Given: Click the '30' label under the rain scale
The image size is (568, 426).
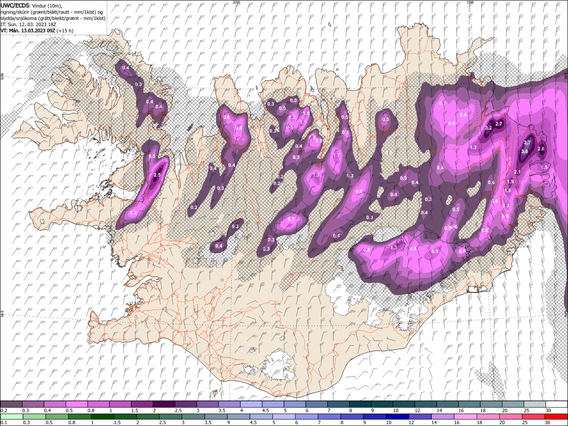Looking at the screenshot, I should point(547,423).
